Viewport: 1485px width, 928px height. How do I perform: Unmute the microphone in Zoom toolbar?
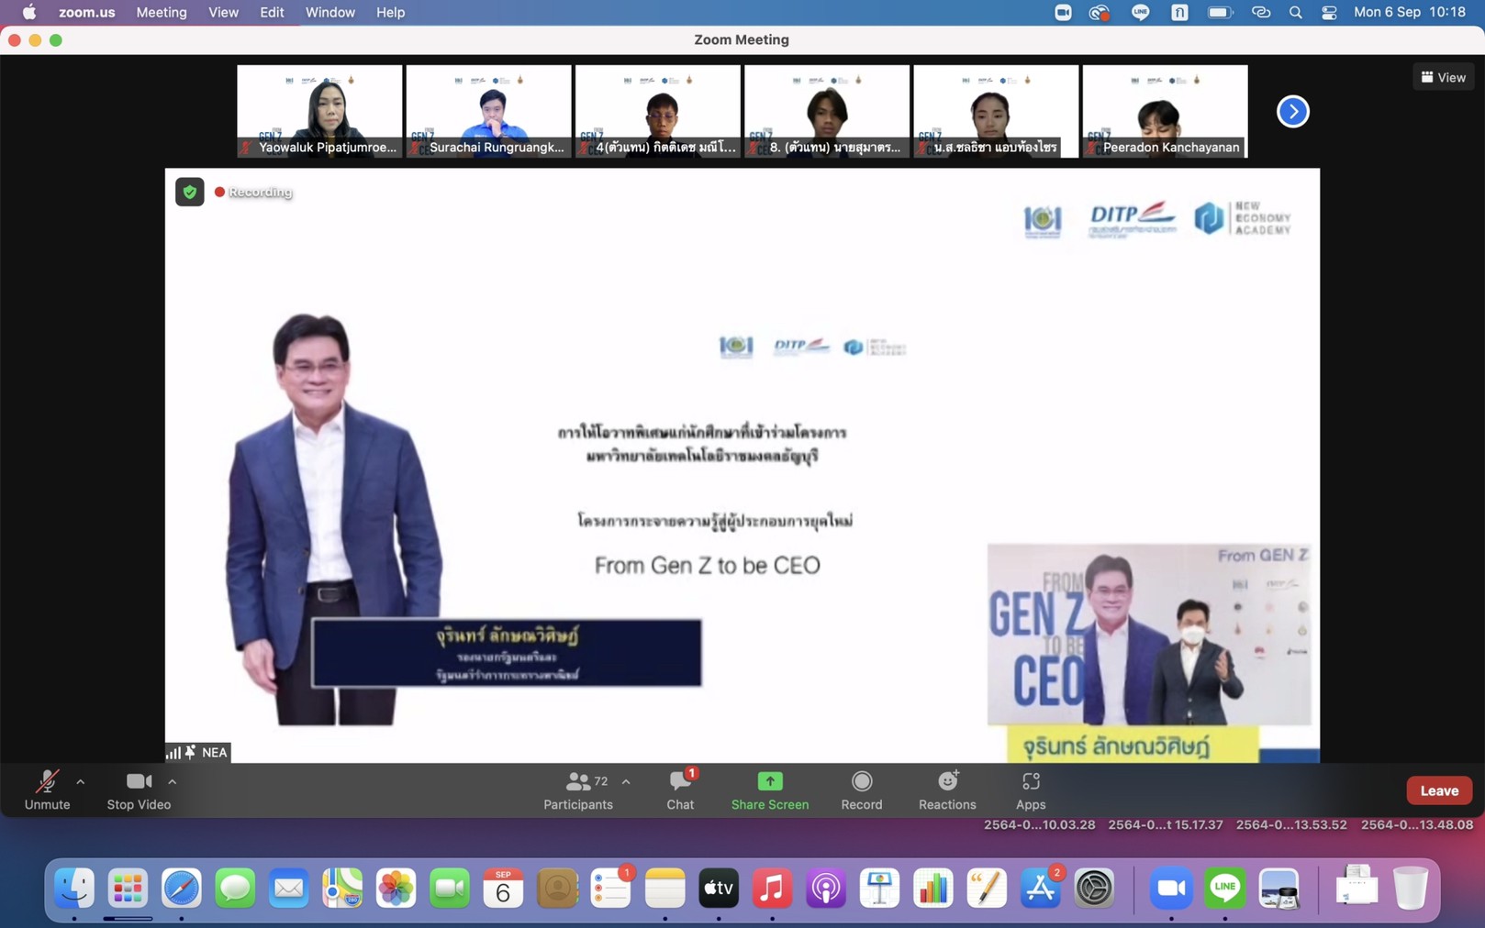(x=47, y=790)
